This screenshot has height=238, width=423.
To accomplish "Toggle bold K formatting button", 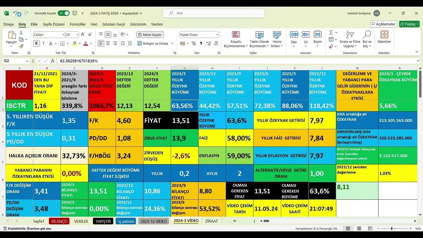I will coord(36,43).
